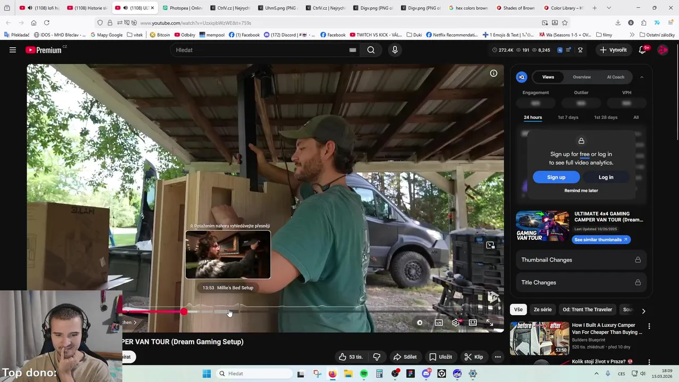Click Uložit save button
Screen dimensions: 679x382
click(x=441, y=357)
